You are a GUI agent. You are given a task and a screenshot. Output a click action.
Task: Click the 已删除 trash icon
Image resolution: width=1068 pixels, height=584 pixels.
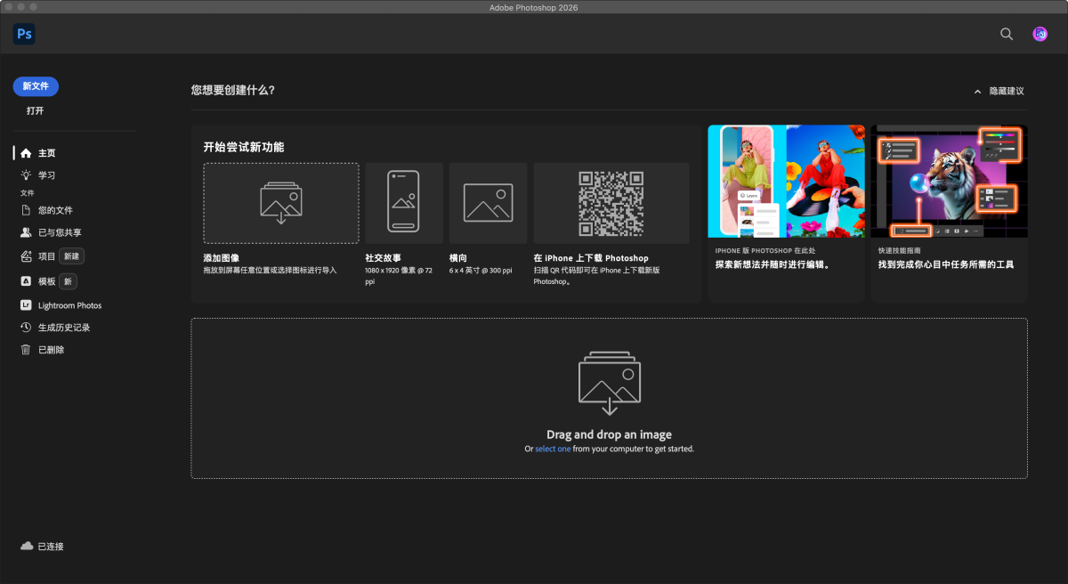[x=27, y=350]
